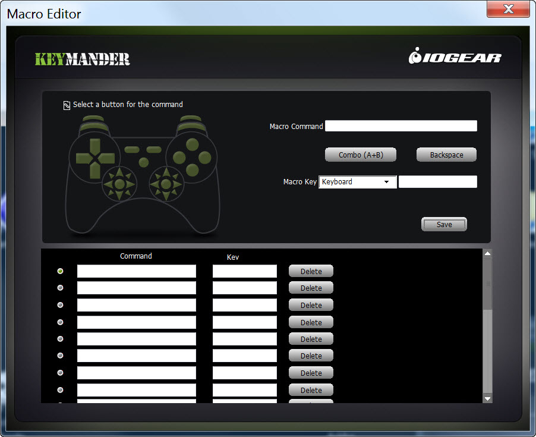Select the left analog stick on the controller
Viewport: 536px width, 437px height.
119,184
